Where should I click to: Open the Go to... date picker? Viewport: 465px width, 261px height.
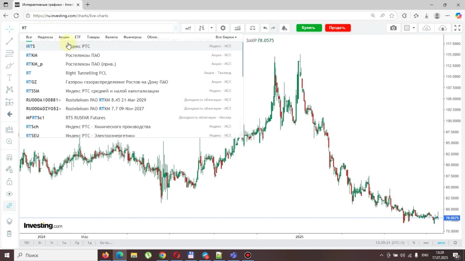coord(106,243)
